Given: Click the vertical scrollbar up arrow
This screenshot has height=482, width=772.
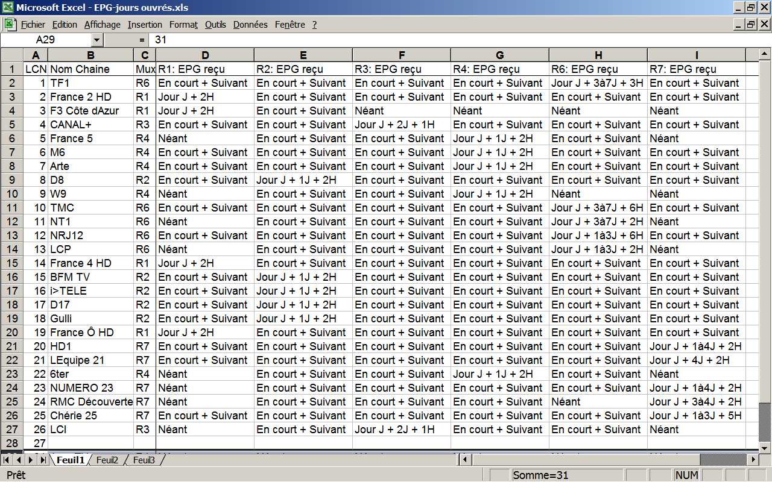Looking at the screenshot, I should [x=765, y=55].
